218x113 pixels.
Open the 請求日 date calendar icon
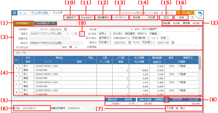(x=129, y=42)
